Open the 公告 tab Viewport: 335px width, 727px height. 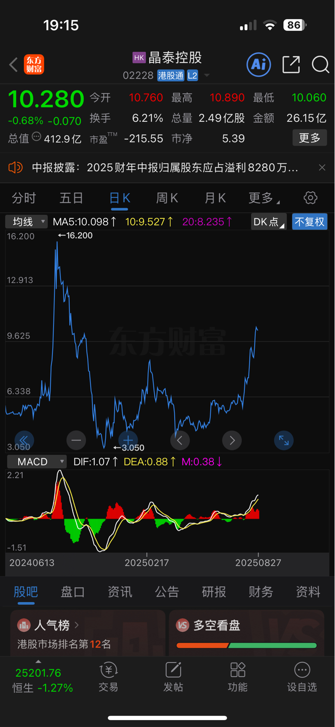[167, 592]
